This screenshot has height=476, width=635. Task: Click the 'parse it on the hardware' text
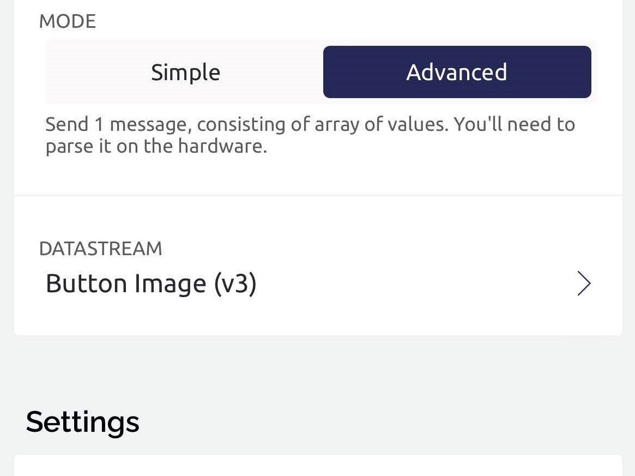[x=156, y=147]
